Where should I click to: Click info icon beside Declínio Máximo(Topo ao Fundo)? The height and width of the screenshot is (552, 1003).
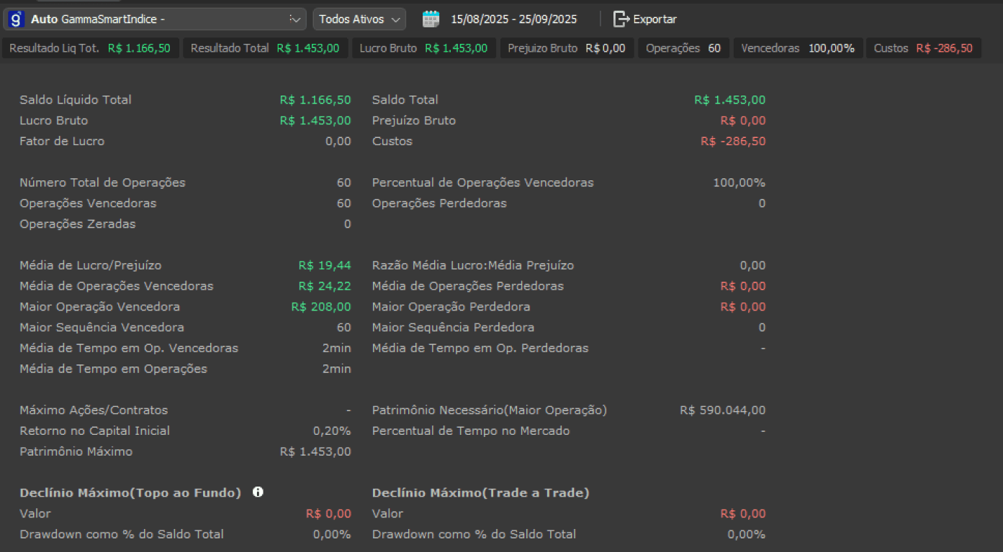click(258, 492)
